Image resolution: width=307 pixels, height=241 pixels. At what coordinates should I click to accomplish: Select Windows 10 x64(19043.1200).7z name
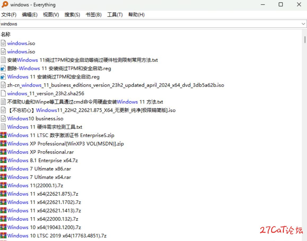coord(44,227)
